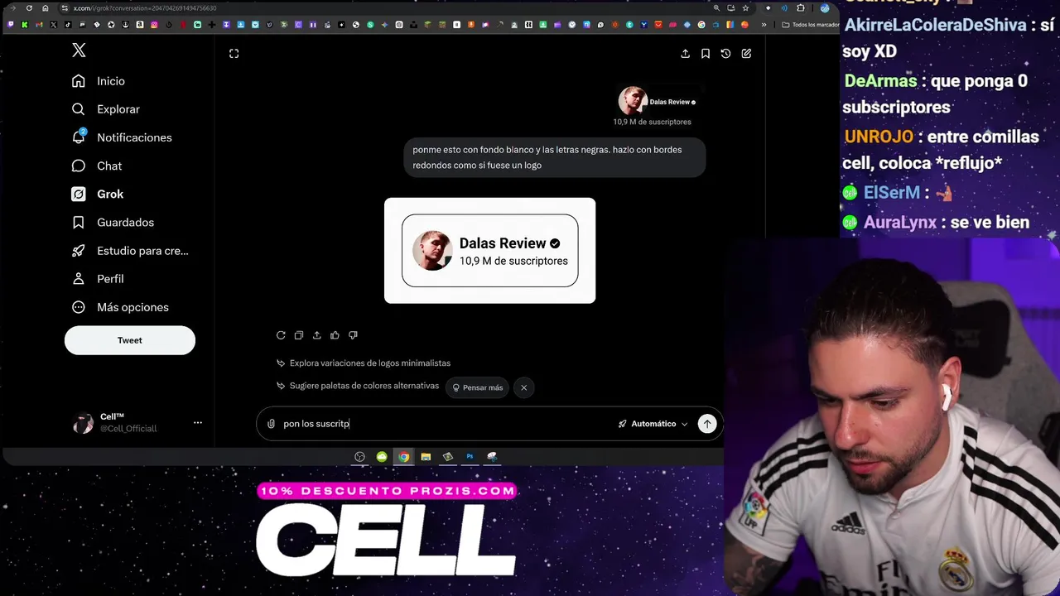1060x596 pixels.
Task: Open Photoshop from the taskbar
Action: coord(470,457)
